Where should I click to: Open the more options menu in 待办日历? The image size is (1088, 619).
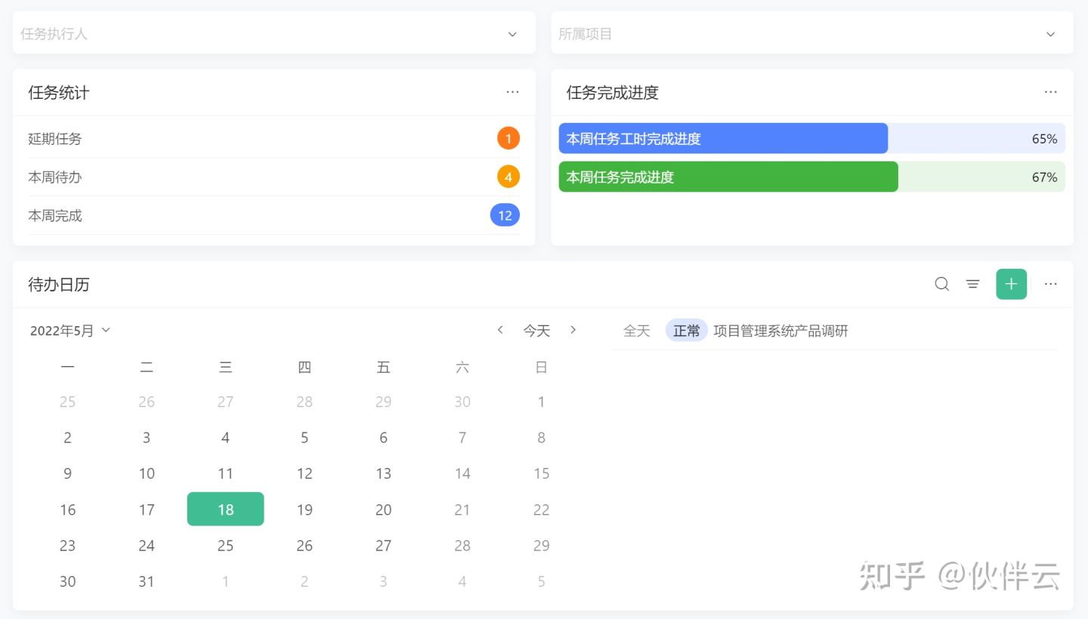1050,284
